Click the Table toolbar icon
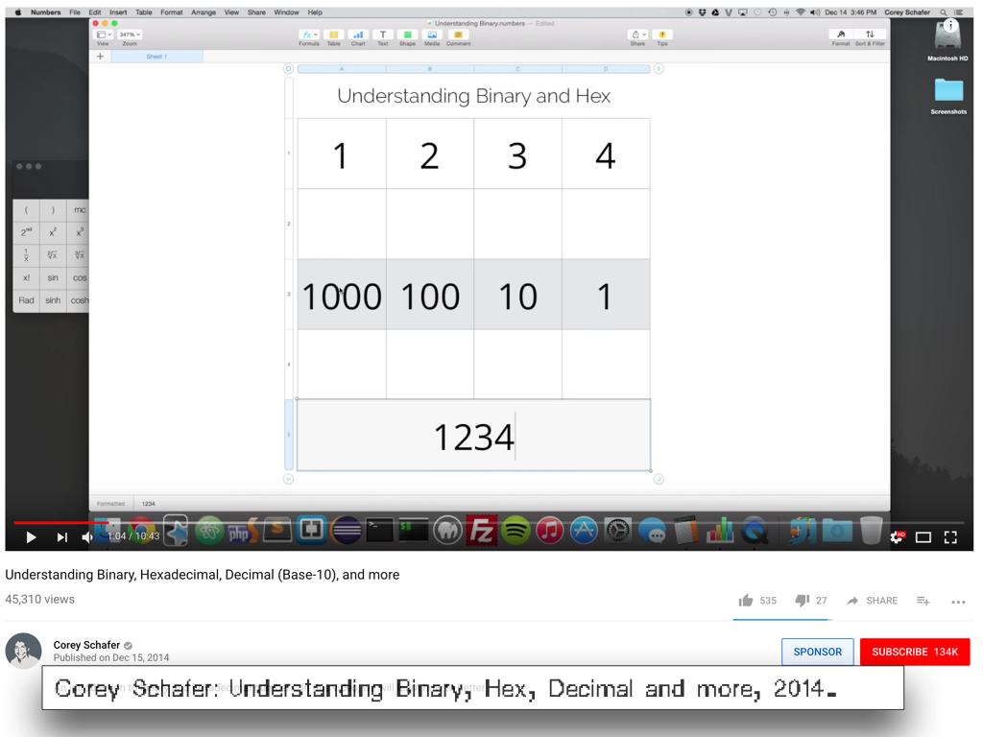This screenshot has width=983, height=737. point(333,36)
